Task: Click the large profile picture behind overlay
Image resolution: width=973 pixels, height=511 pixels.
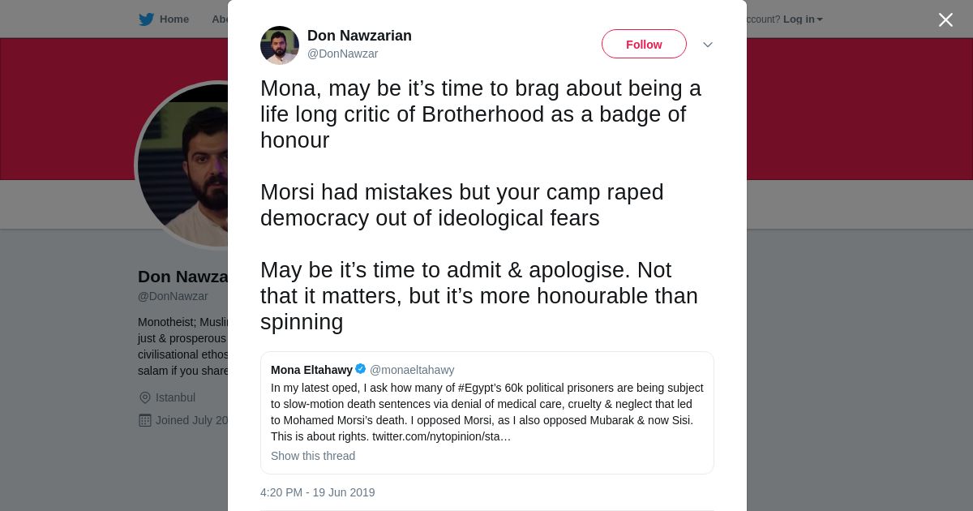Action: pos(182,170)
